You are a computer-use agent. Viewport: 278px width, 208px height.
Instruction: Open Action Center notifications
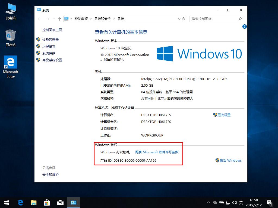click(269, 202)
